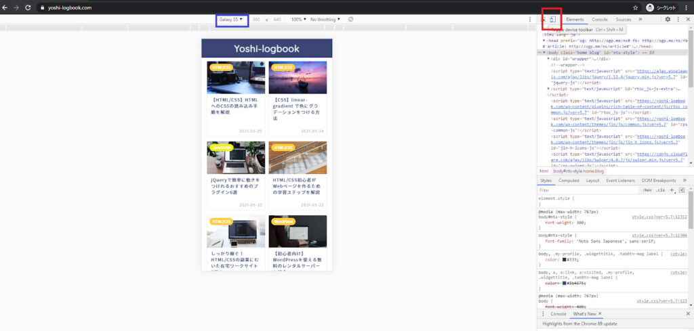
Task: Click the rotate screen icon in device toolbar
Action: (x=350, y=20)
